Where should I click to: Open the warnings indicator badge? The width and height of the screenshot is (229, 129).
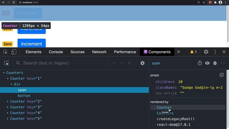click(193, 52)
